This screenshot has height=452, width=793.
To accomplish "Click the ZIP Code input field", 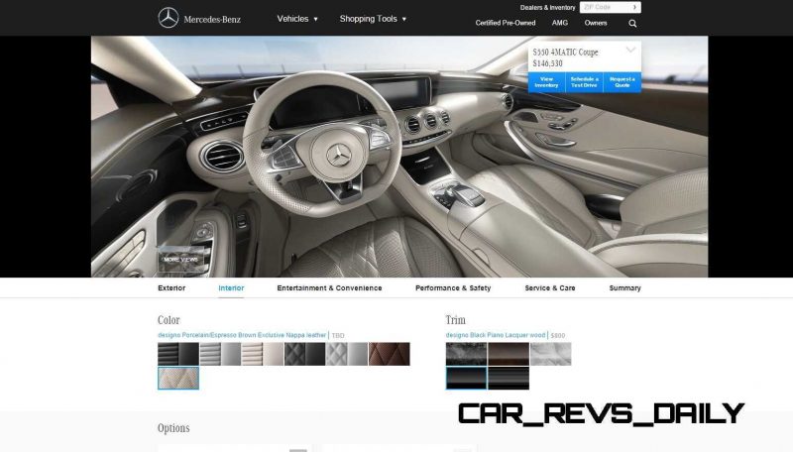I will tap(605, 7).
